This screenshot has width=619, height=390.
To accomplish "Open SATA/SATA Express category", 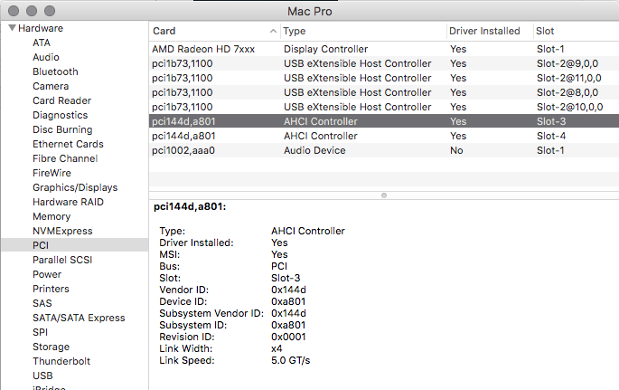I will tap(79, 319).
